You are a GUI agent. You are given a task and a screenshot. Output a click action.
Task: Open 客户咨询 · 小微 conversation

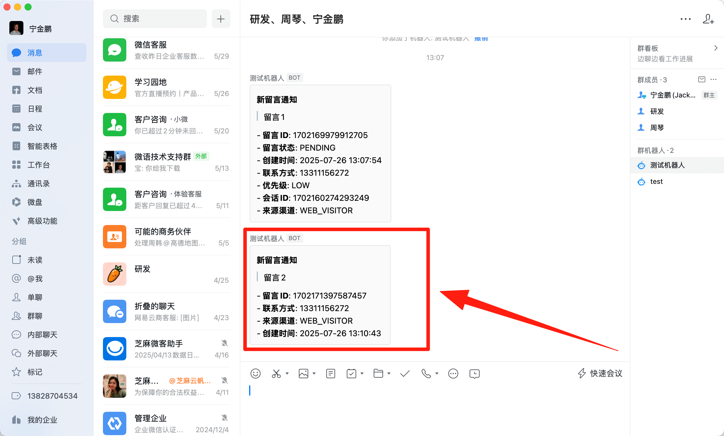tap(166, 125)
